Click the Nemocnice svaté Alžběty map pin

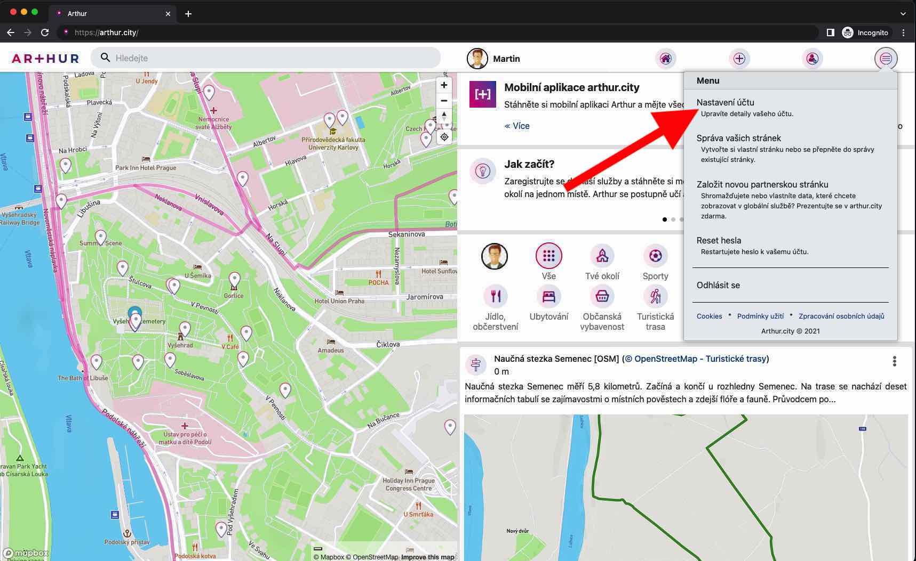coord(209,93)
